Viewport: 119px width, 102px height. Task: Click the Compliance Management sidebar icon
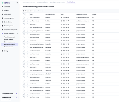(2, 30)
